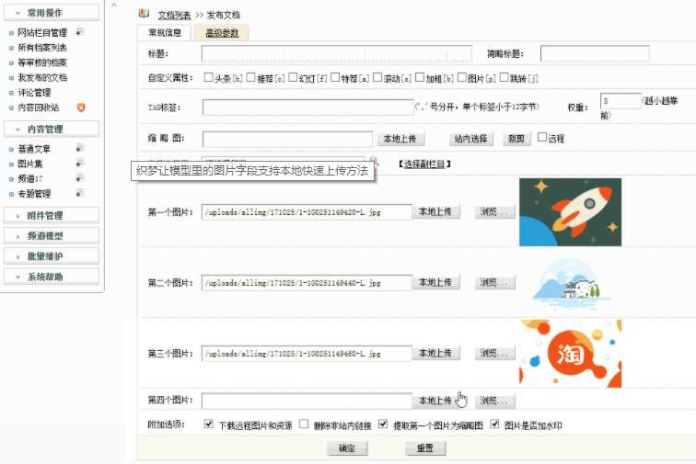Click 本地上传 for 第一个图片
Image resolution: width=696 pixels, height=464 pixels.
point(435,212)
